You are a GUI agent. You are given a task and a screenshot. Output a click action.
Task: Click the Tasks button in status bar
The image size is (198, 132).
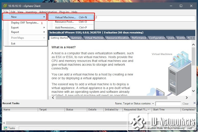(10, 128)
